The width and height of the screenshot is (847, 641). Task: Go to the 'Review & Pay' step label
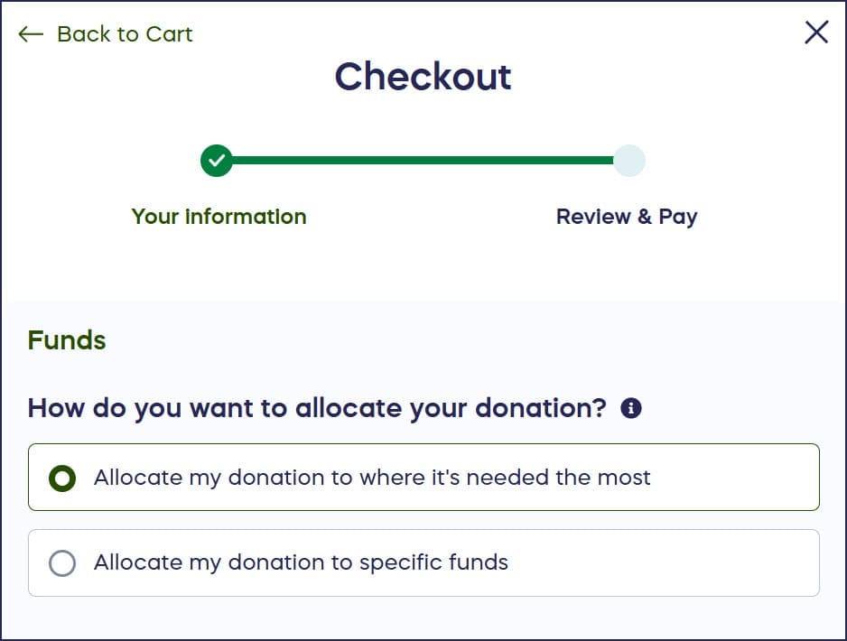click(x=627, y=217)
